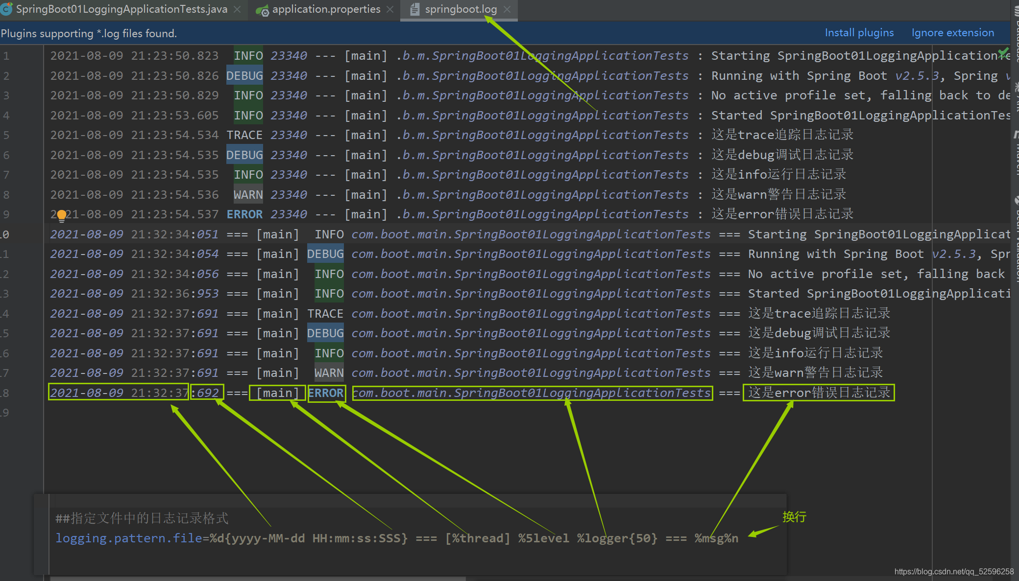Switch to SpringBoot01LoggingApplicationTests.java tab

[x=121, y=9]
